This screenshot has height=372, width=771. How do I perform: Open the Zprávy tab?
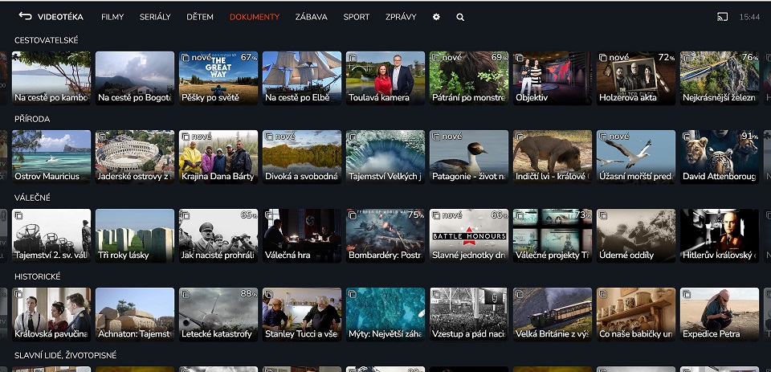click(x=401, y=17)
